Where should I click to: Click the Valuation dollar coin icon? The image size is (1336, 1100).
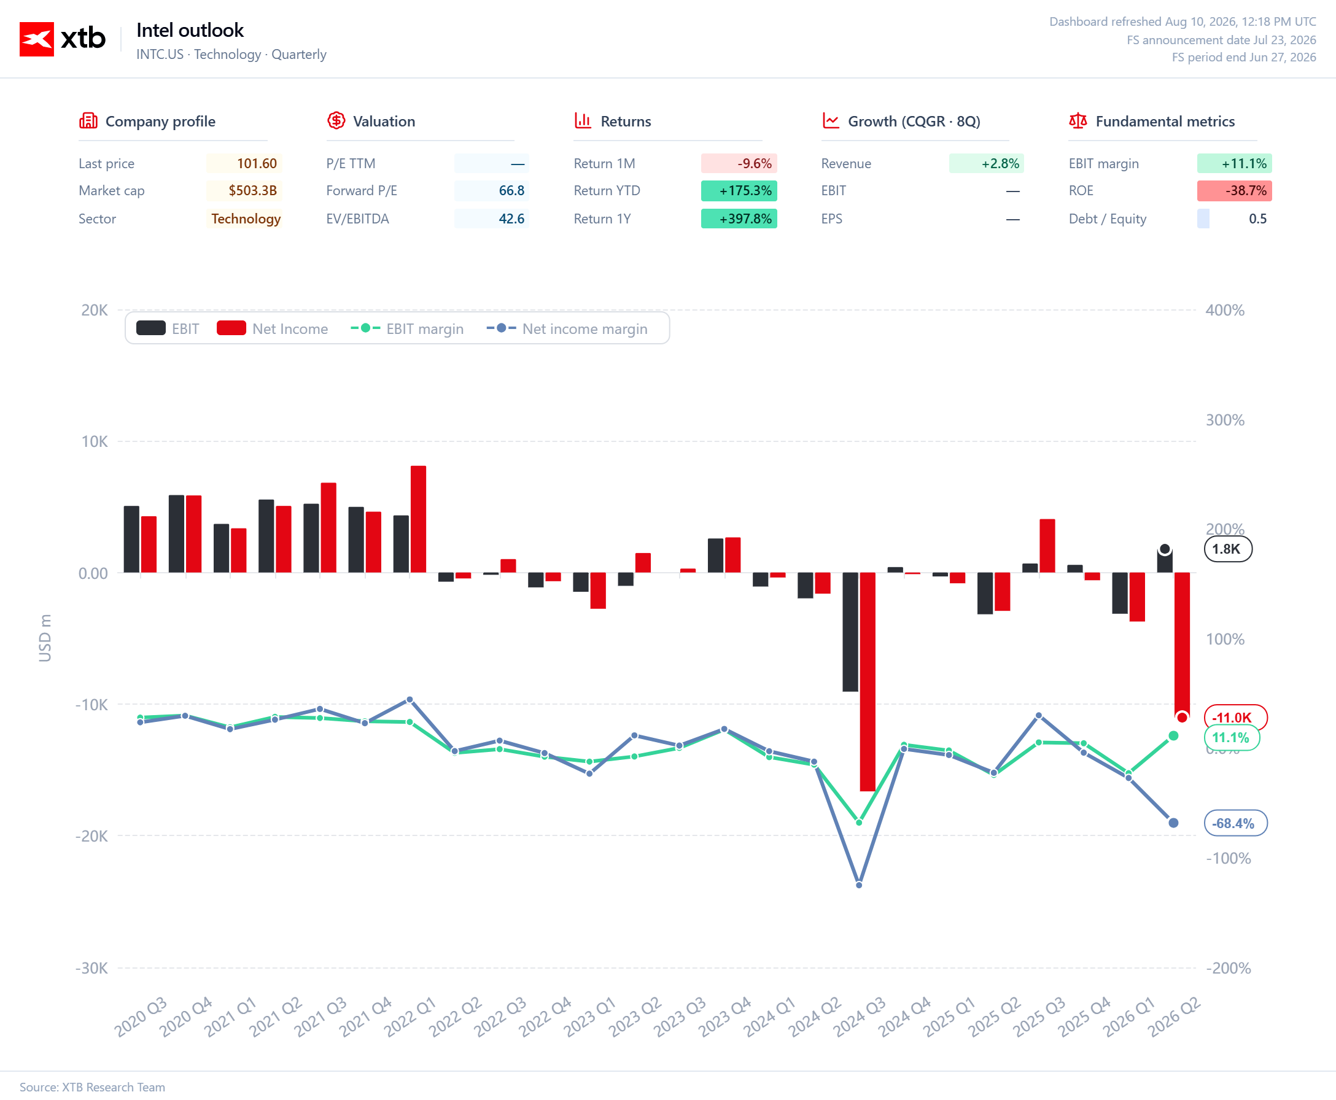coord(336,120)
